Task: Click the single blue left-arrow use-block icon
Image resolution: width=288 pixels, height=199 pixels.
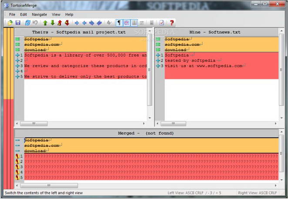Action: tap(84, 23)
